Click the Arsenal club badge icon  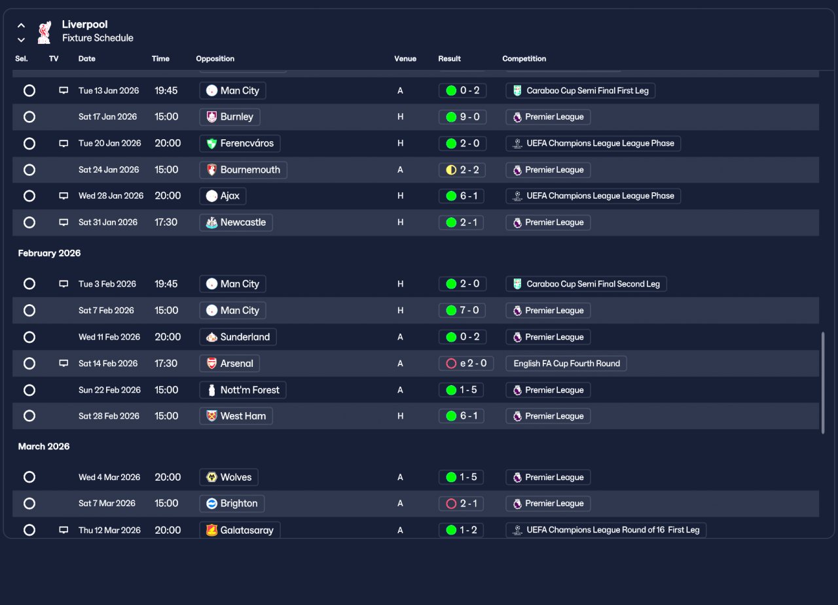pos(211,363)
